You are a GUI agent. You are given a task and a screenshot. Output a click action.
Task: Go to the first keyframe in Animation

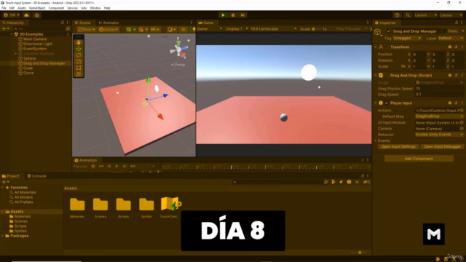point(101,167)
